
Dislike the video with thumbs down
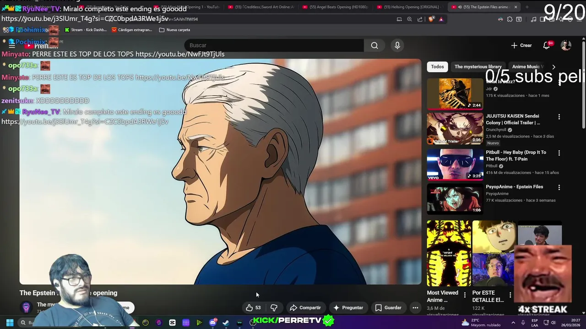(x=274, y=308)
